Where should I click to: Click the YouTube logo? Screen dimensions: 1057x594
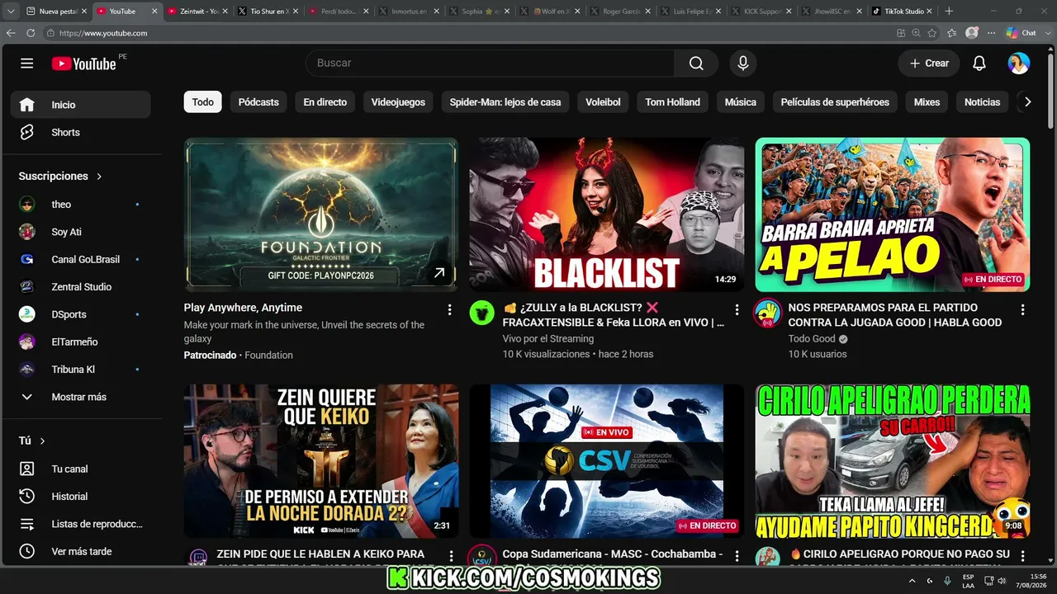pyautogui.click(x=83, y=64)
